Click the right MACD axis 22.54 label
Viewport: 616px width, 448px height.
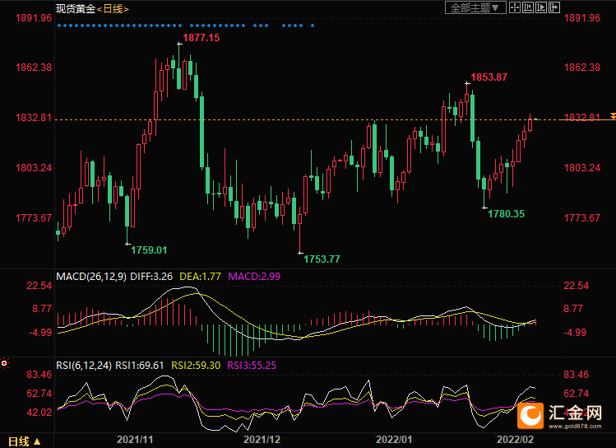coord(576,286)
